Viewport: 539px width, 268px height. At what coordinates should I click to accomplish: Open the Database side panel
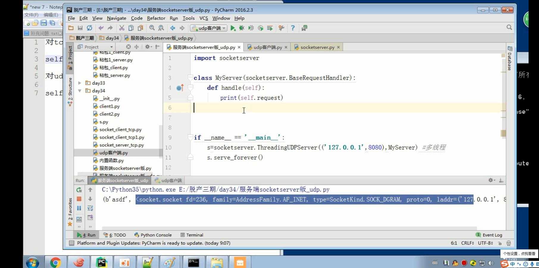click(510, 58)
